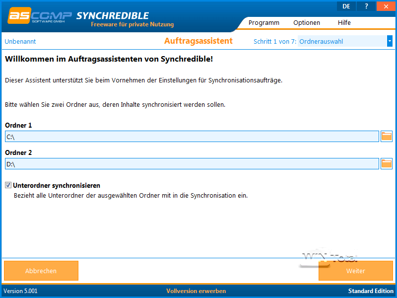Image resolution: width=397 pixels, height=298 pixels.
Task: Open the help question mark button
Action: pos(366,6)
